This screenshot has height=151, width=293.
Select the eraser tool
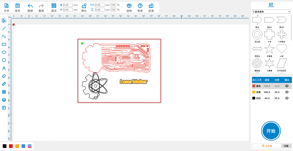pyautogui.click(x=4, y=76)
